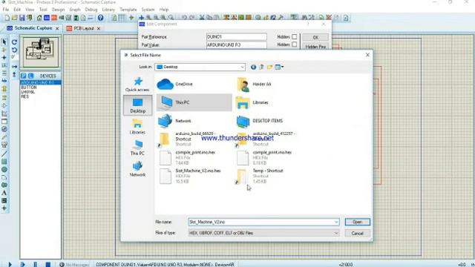This screenshot has width=475, height=267.
Task: Click the Hidden Pins button
Action: [x=315, y=47]
